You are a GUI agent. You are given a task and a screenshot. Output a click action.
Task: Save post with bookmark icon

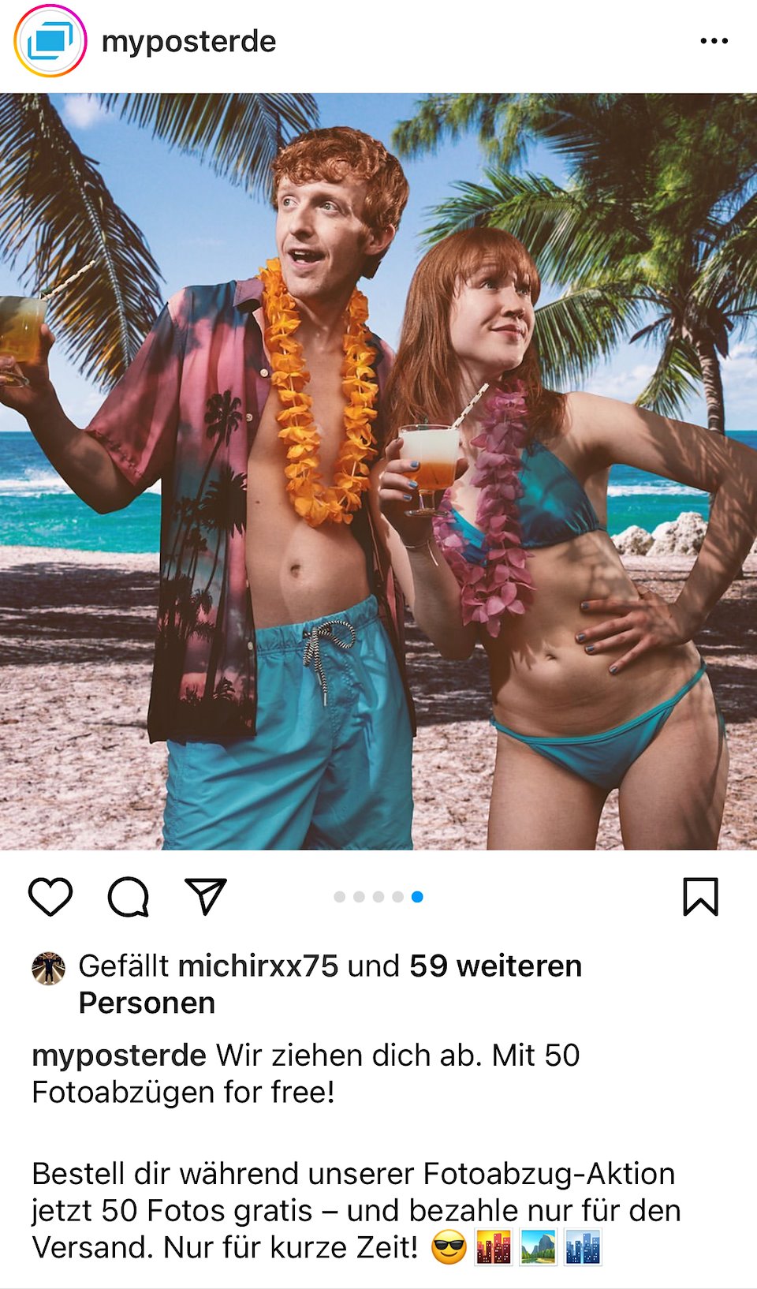pyautogui.click(x=700, y=897)
